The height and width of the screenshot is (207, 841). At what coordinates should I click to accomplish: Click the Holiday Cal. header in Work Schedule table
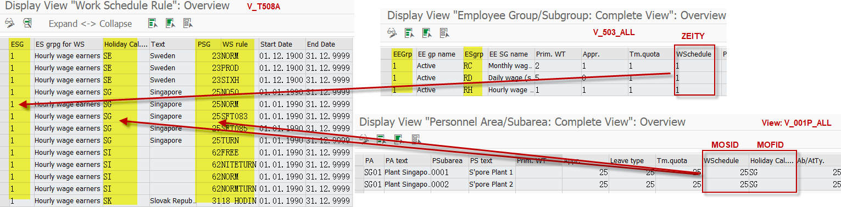pyautogui.click(x=126, y=44)
